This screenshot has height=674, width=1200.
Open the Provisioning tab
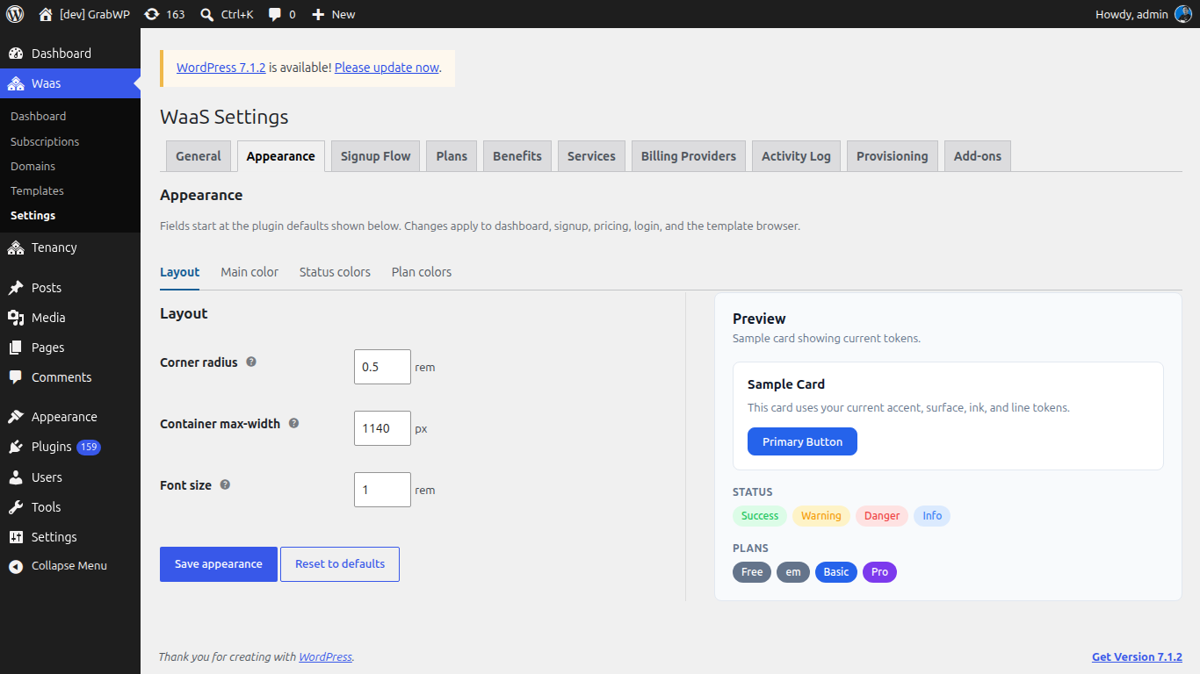point(893,156)
